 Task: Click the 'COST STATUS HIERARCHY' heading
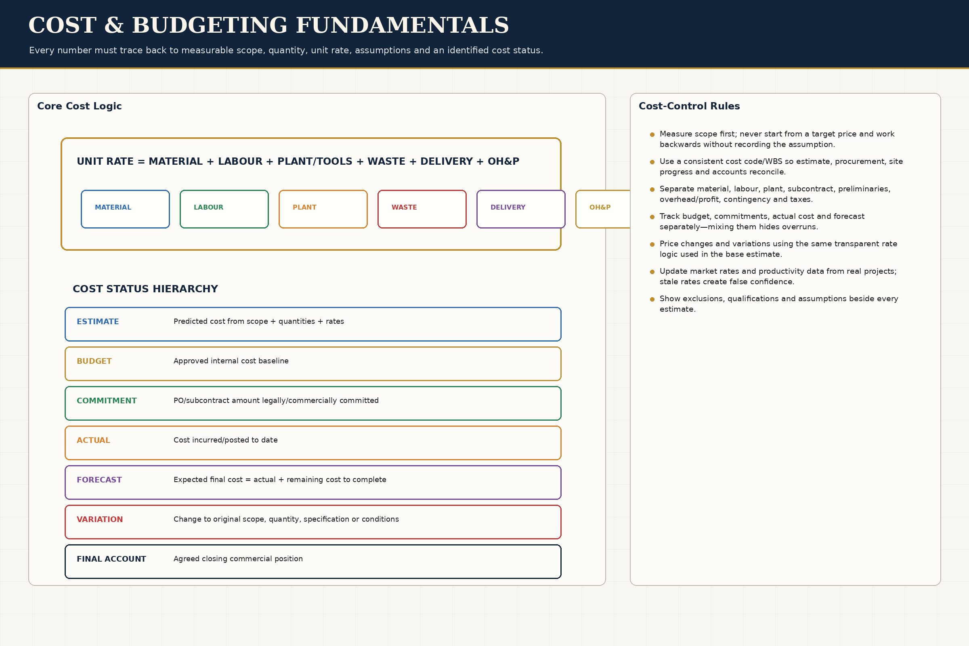pyautogui.click(x=145, y=289)
